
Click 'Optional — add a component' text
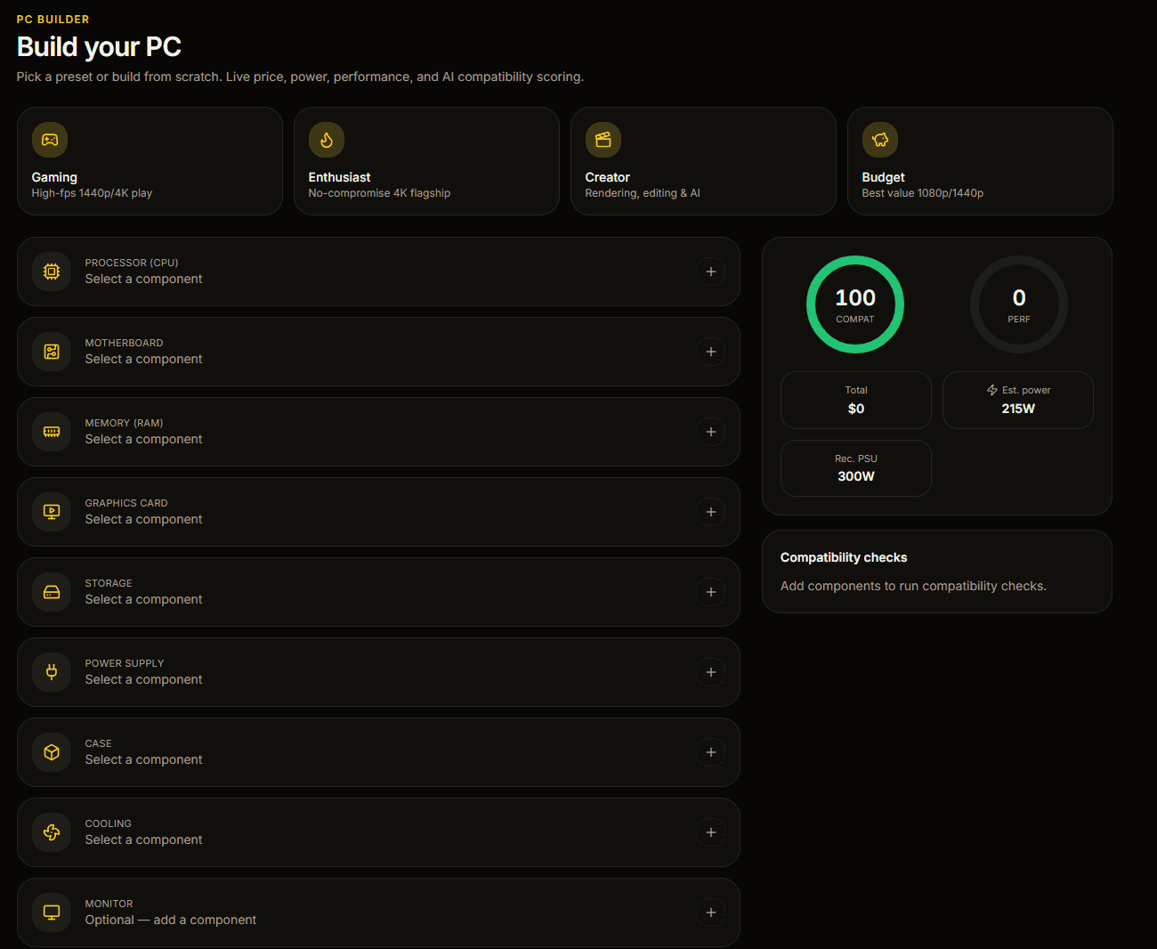click(x=171, y=920)
